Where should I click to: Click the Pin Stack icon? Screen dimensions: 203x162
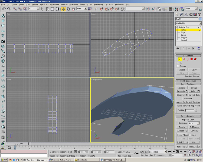[x=178, y=49]
